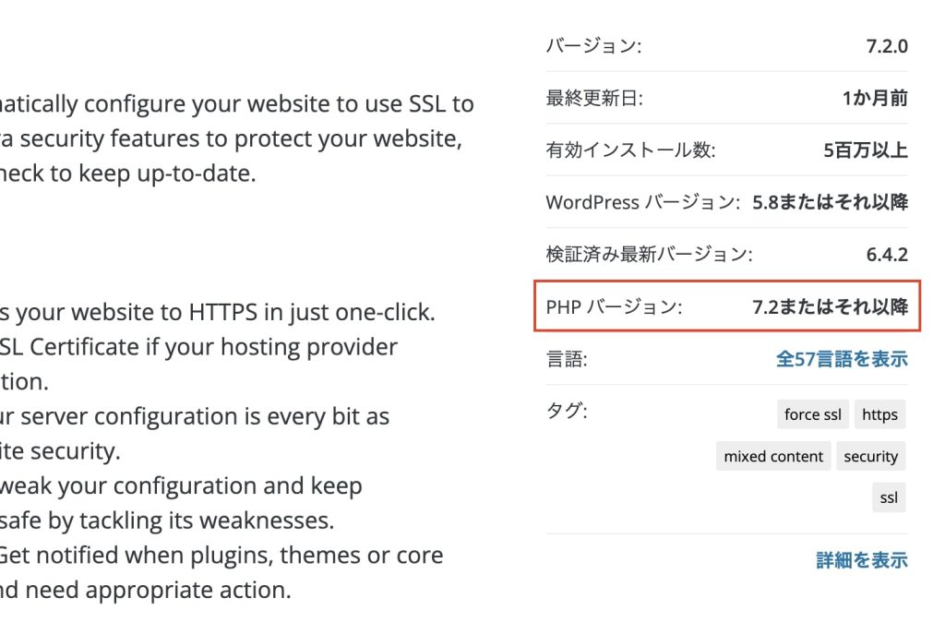Screen dimensions: 945x634
Task: Click the 言語 languages label
Action: pos(566,359)
